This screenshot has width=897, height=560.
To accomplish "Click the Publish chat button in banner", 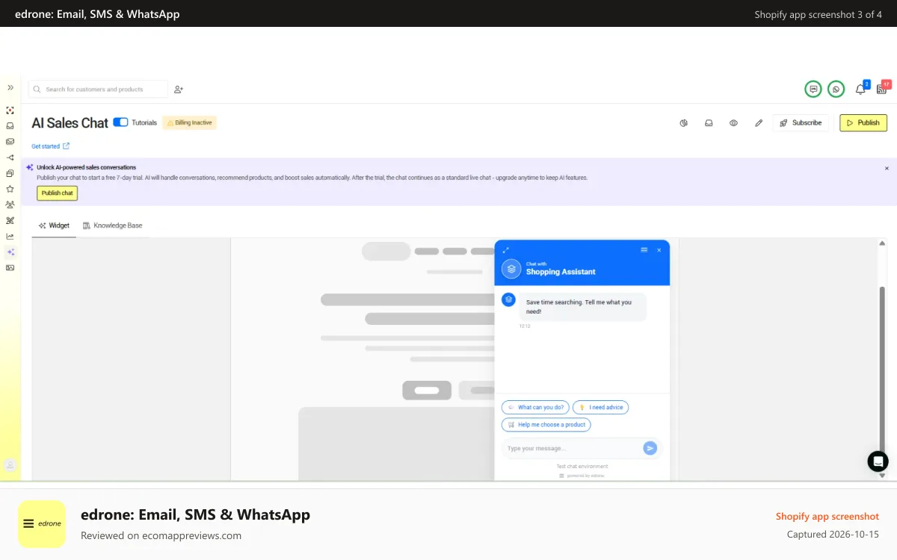I will 57,193.
